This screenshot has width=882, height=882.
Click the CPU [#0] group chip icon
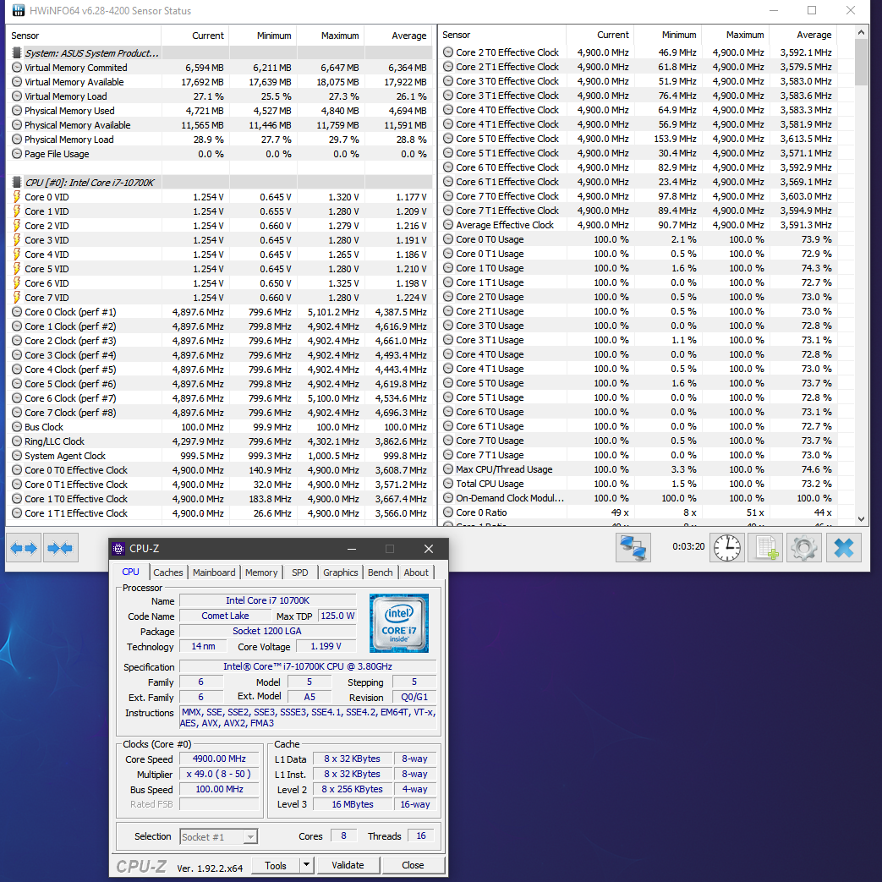17,183
